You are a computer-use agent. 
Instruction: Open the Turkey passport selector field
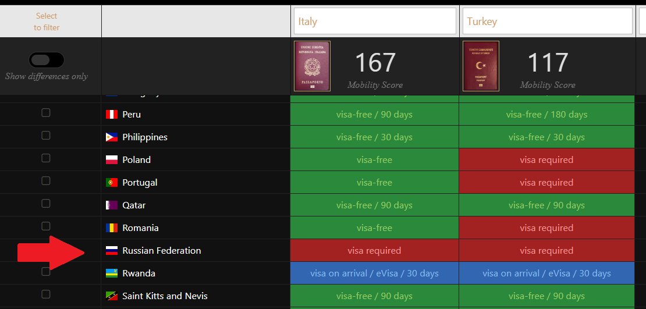[547, 22]
